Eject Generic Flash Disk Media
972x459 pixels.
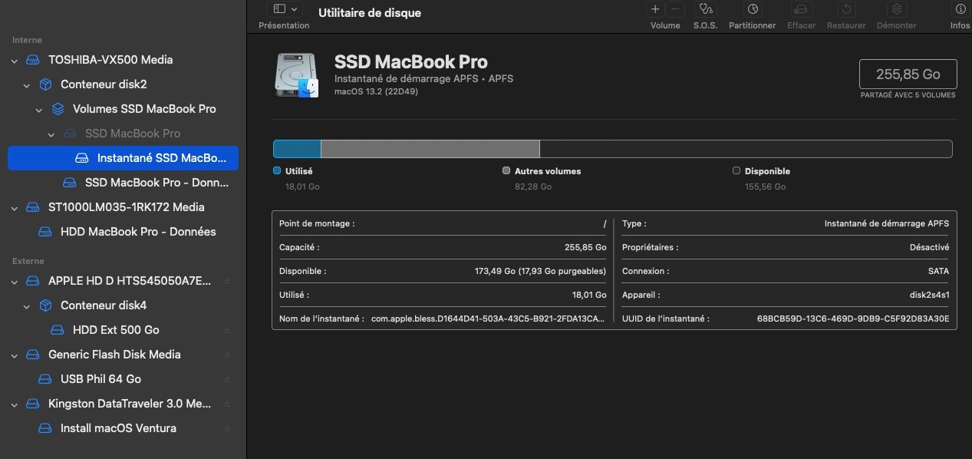click(x=227, y=355)
